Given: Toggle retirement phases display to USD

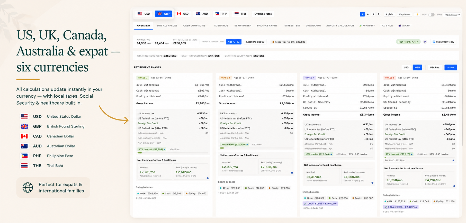Looking at the screenshot, I should 406,68.
